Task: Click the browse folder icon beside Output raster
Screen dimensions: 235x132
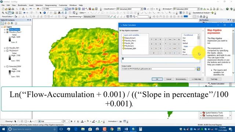Action: pyautogui.click(x=198, y=69)
